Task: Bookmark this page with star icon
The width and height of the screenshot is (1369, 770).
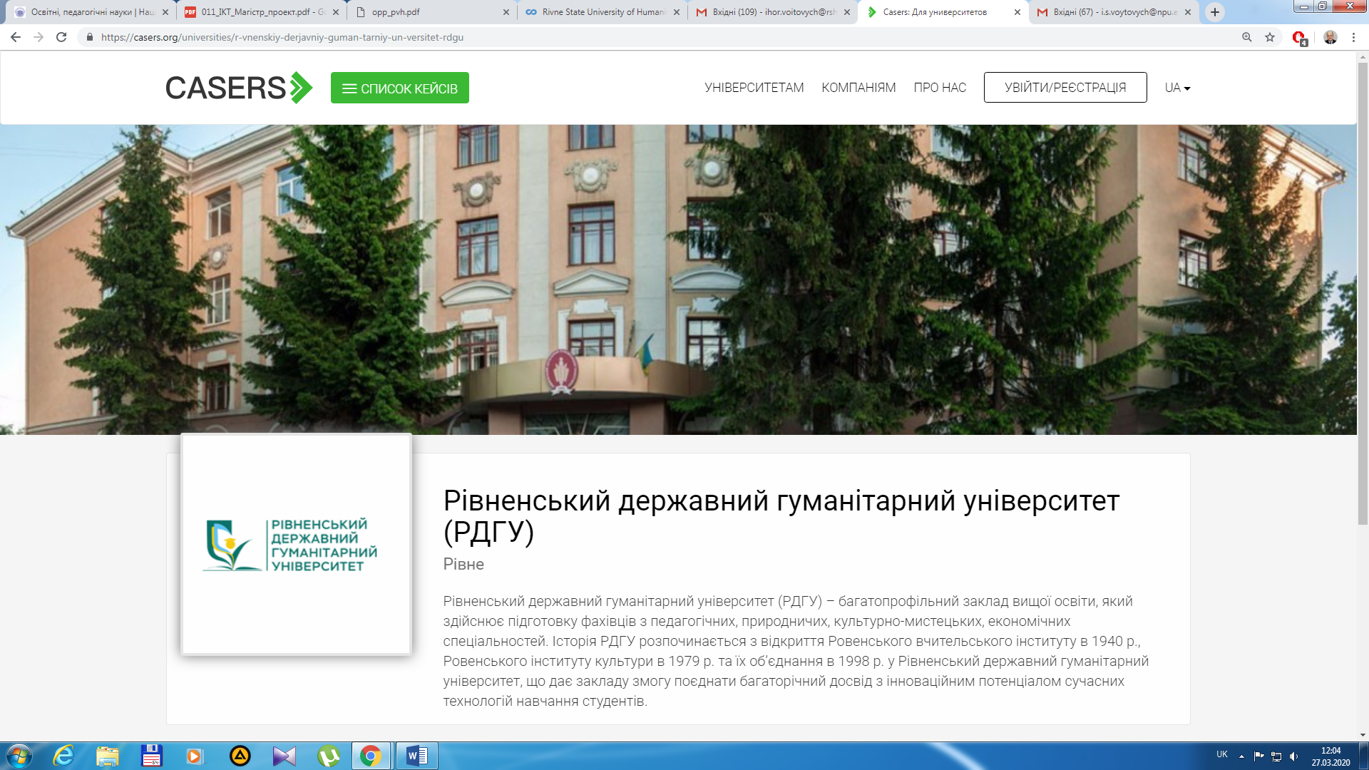Action: coord(1270,37)
